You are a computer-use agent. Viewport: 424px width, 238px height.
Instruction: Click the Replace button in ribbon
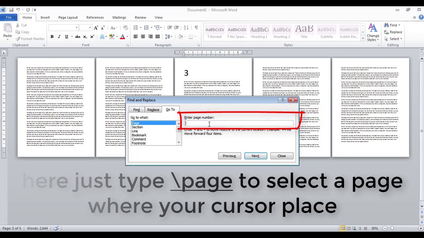[393, 32]
